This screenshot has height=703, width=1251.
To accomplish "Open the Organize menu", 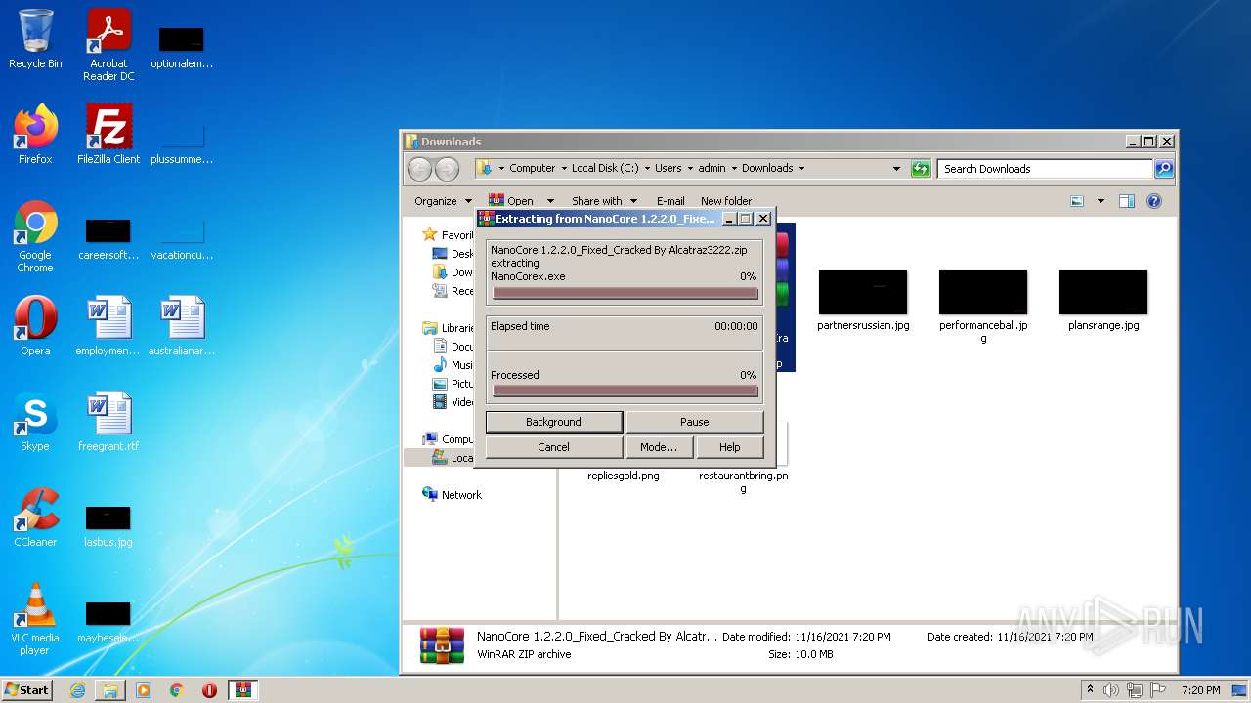I will click(x=442, y=201).
